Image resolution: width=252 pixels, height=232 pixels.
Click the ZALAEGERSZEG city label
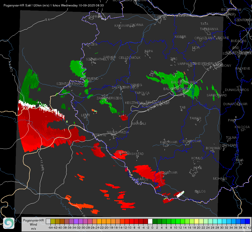109,98
